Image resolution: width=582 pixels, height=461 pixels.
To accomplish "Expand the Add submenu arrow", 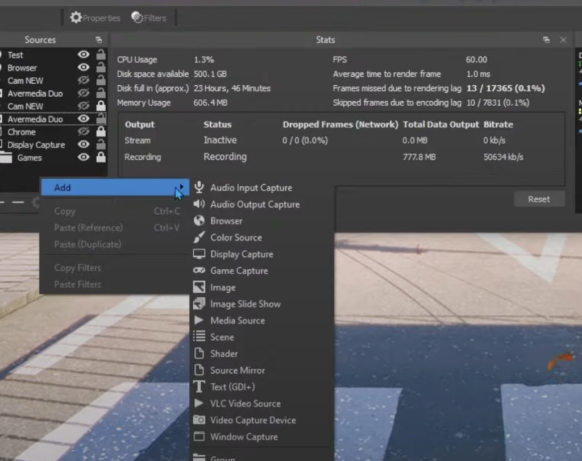I will pyautogui.click(x=181, y=186).
